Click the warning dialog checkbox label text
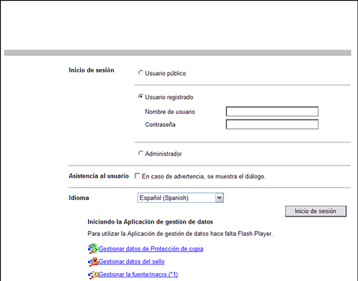Screen dimensions: 358x281 point(203,176)
